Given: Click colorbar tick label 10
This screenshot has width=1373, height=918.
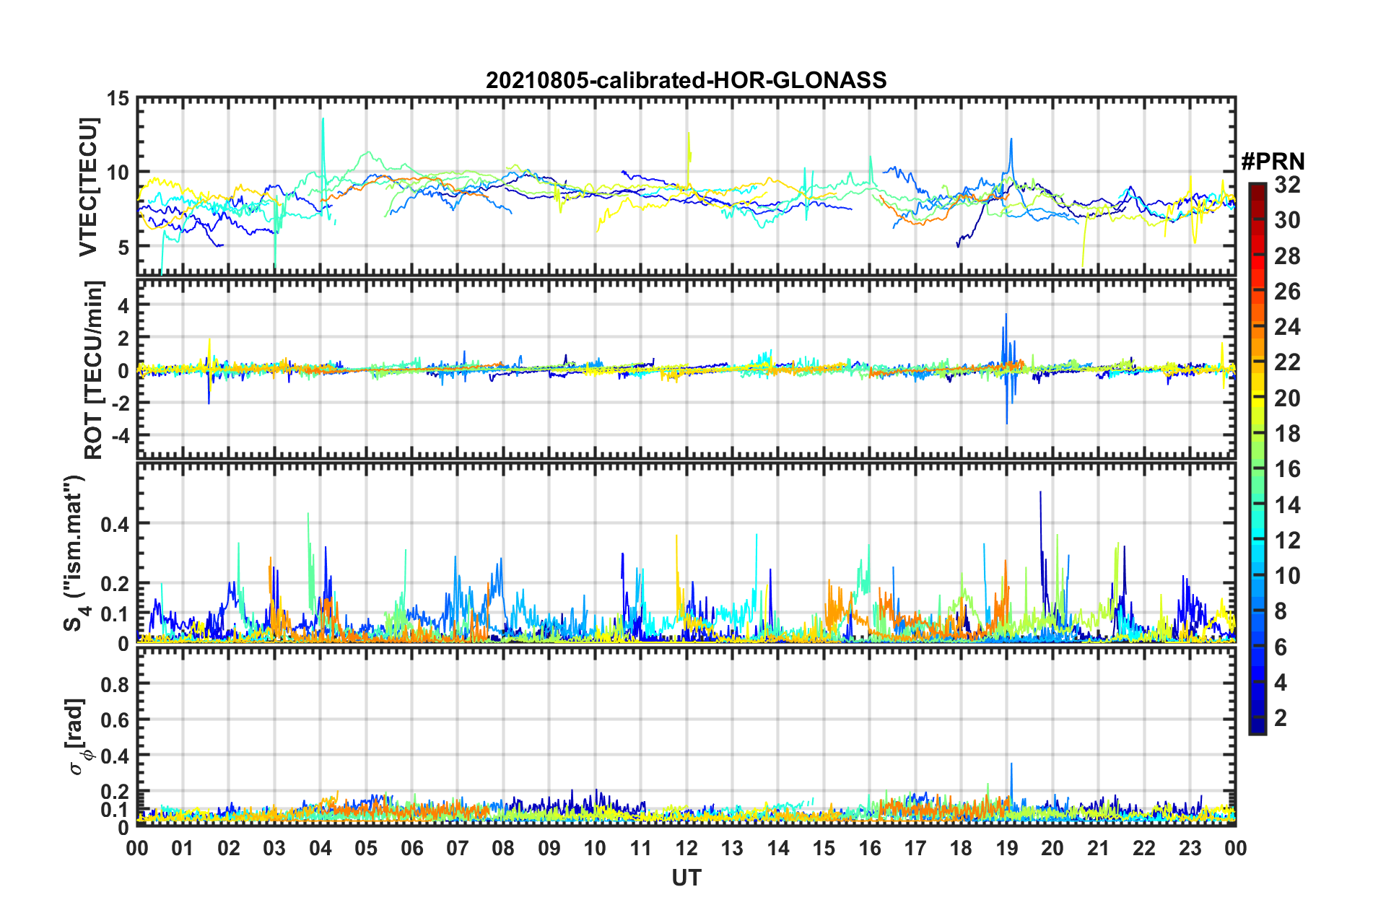Looking at the screenshot, I should coord(1287,576).
